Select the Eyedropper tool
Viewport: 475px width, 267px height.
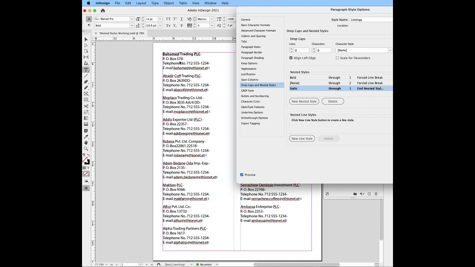coord(86,137)
